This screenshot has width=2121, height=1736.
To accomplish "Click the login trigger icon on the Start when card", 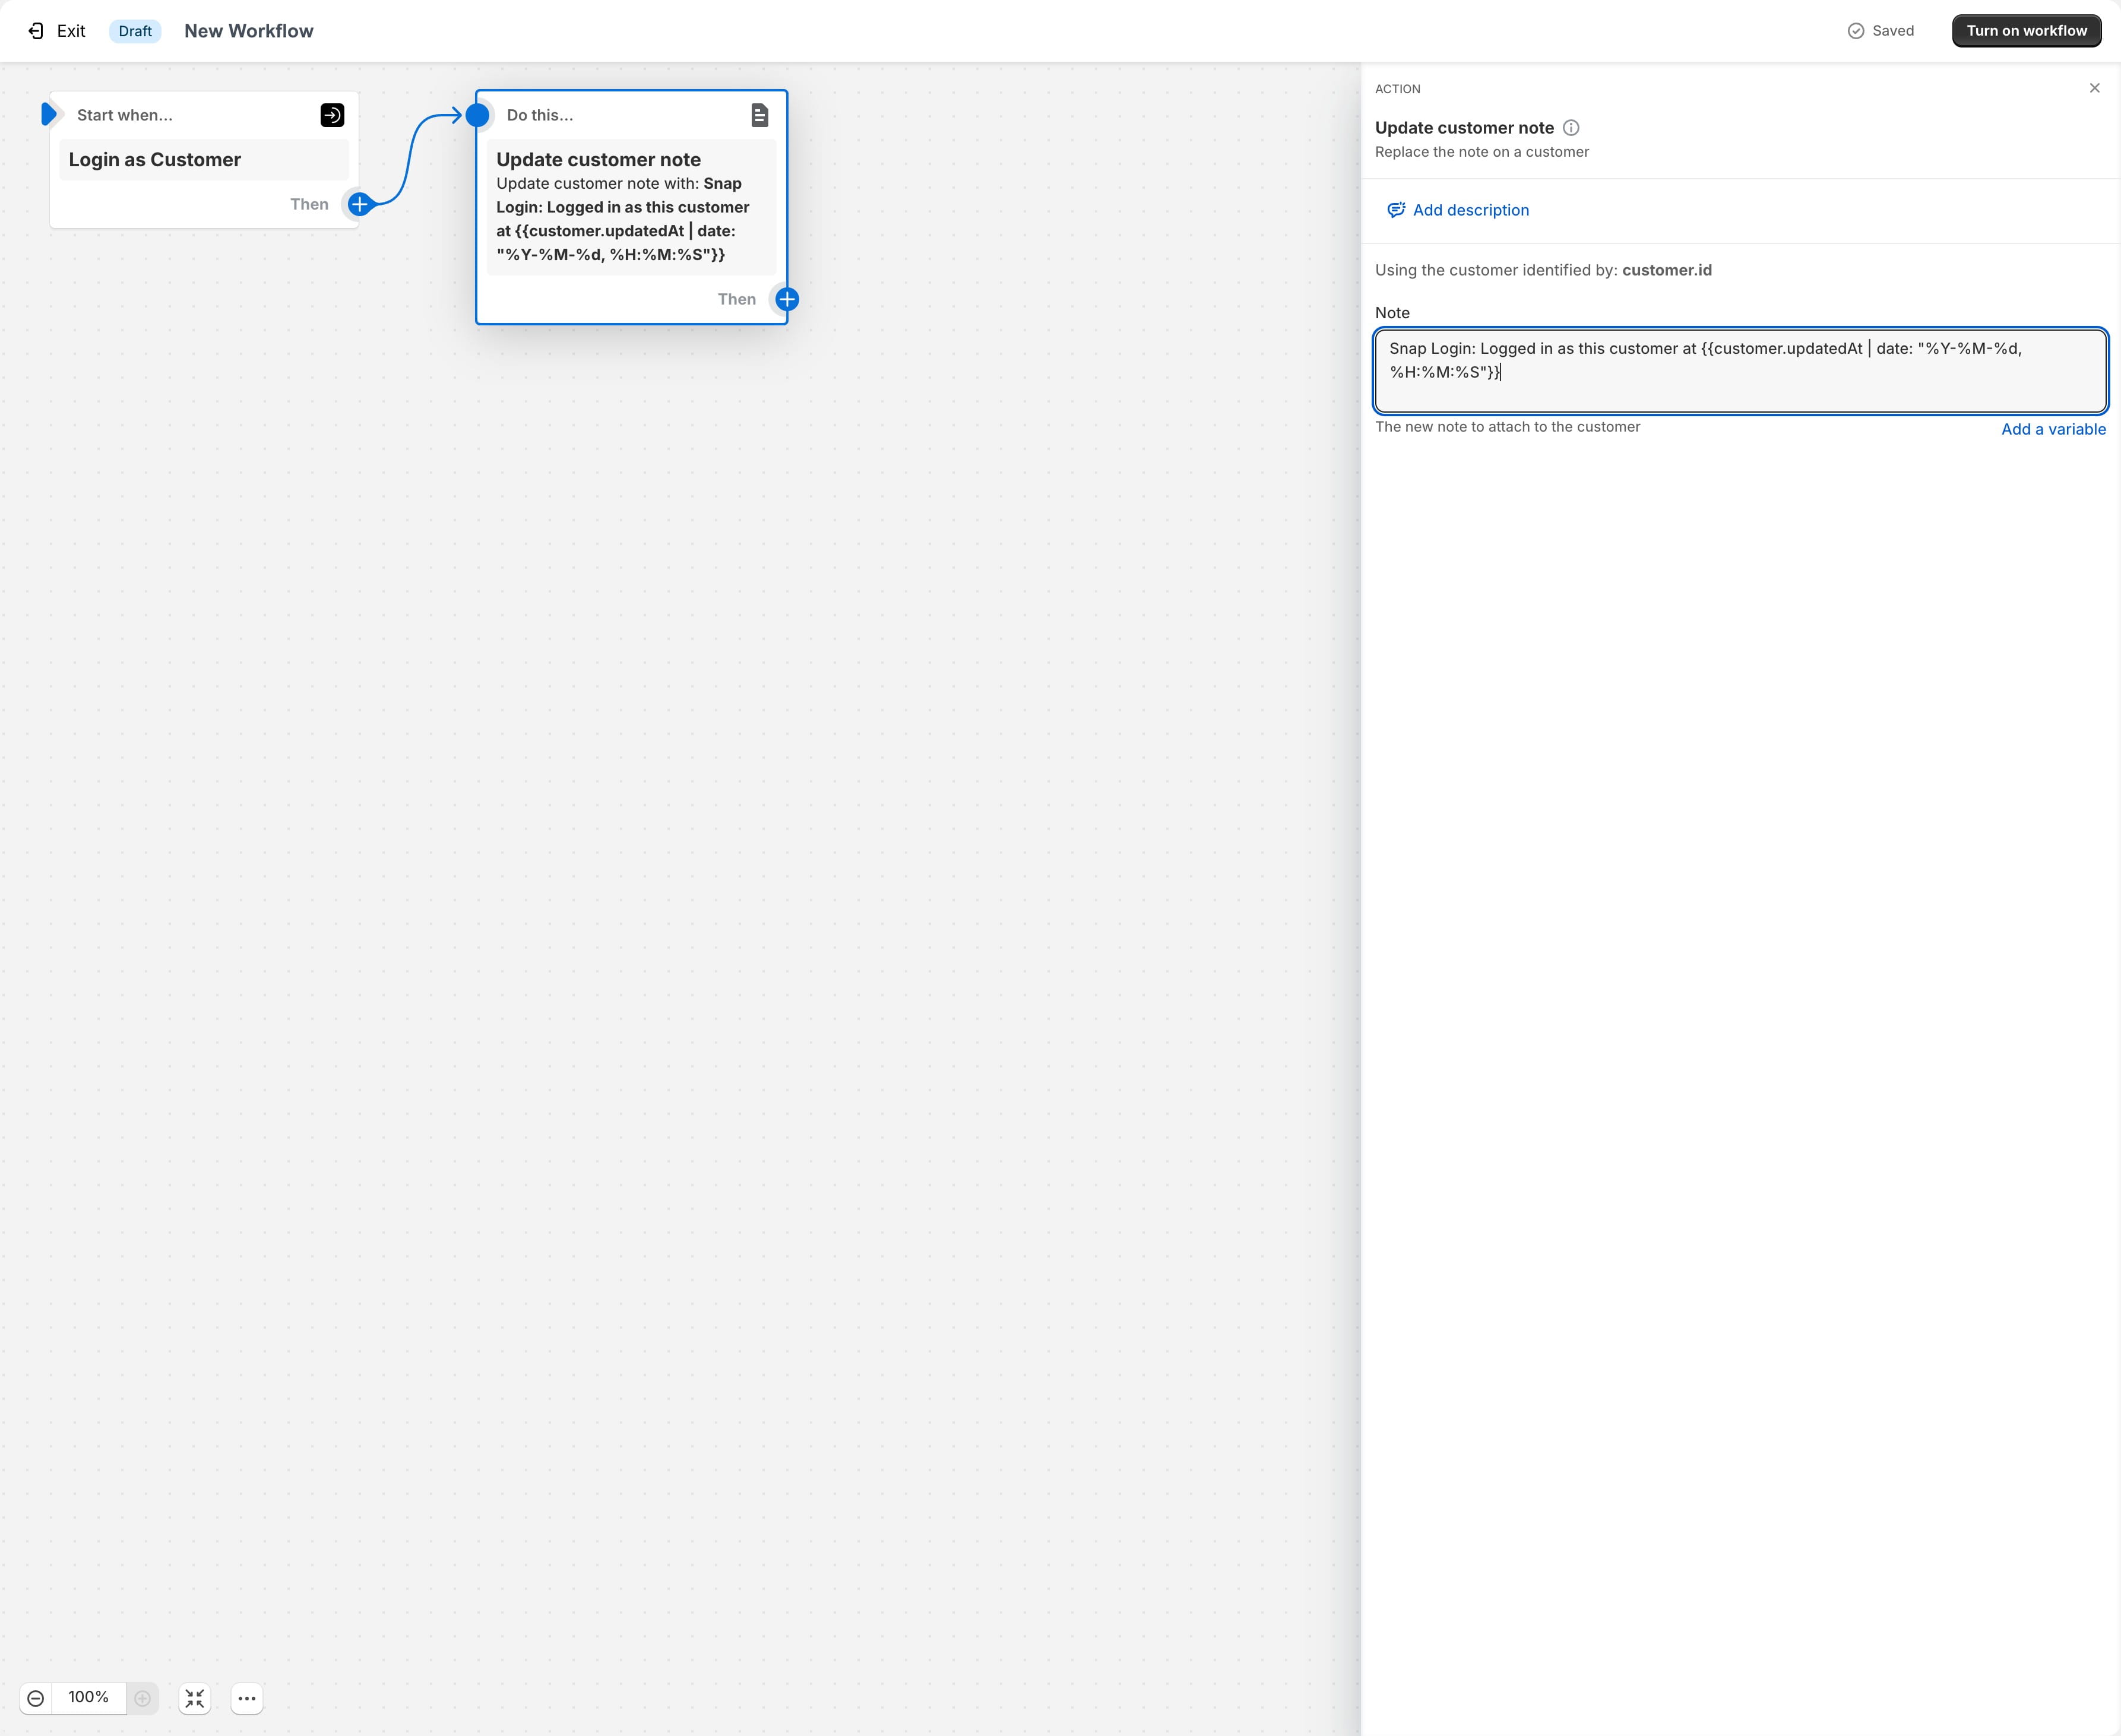I will tap(331, 114).
